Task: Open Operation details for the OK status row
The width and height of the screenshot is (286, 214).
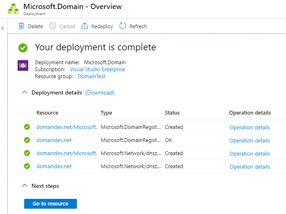Action: 250,140
